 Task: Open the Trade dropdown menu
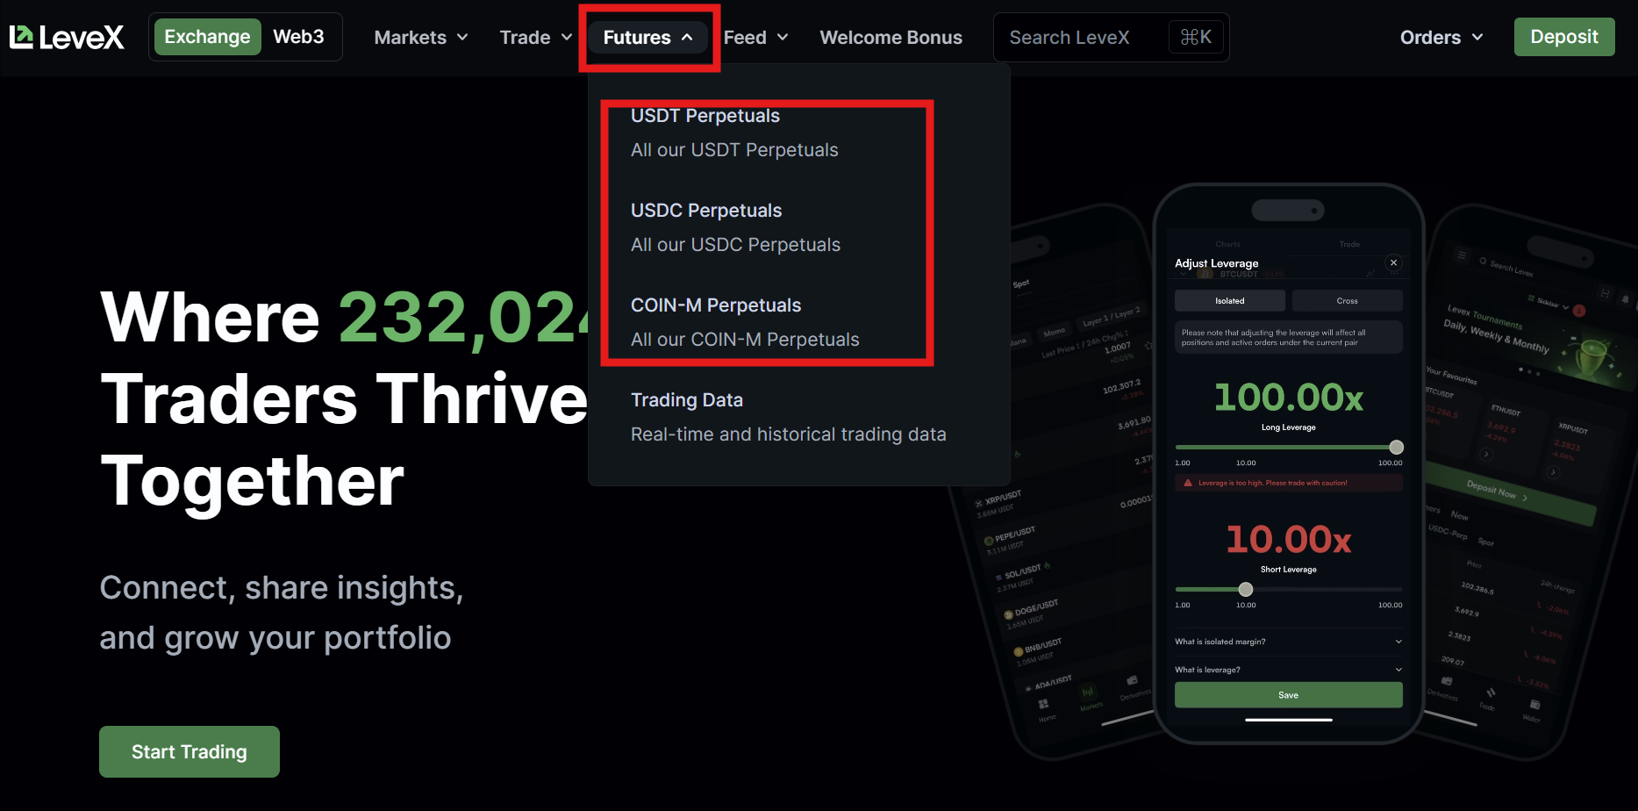pos(536,38)
